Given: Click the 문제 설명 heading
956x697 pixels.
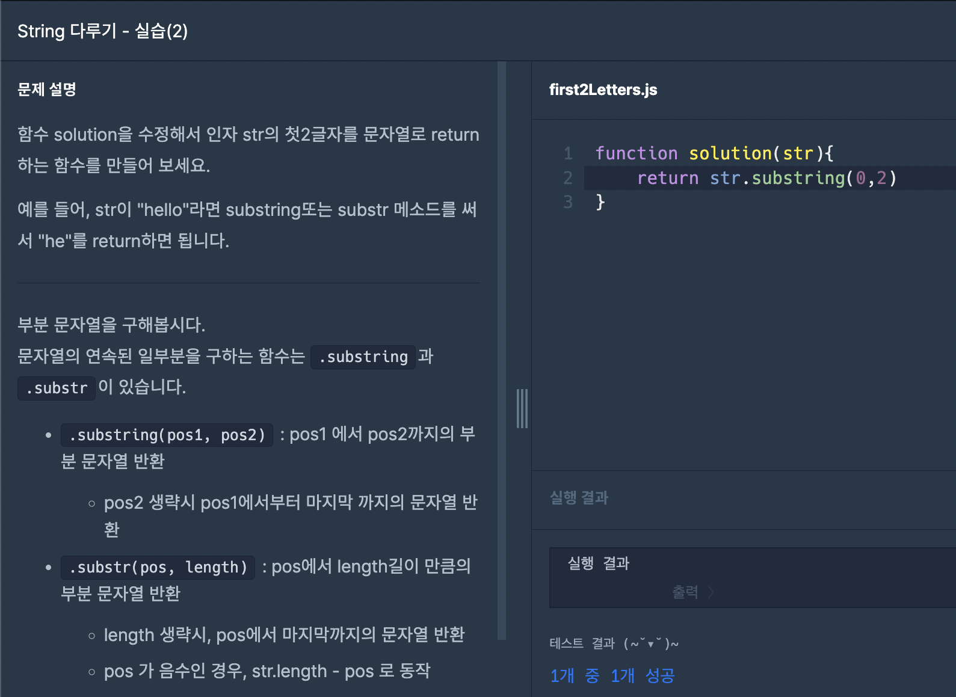Looking at the screenshot, I should [47, 90].
